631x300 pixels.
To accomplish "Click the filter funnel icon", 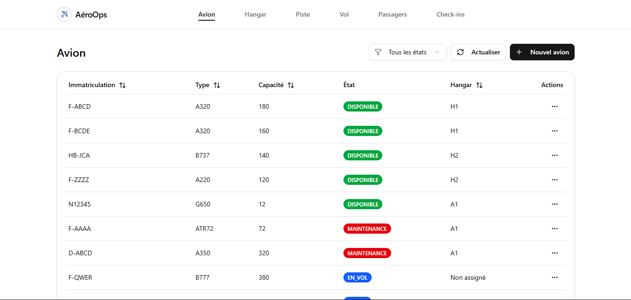I will tap(379, 52).
